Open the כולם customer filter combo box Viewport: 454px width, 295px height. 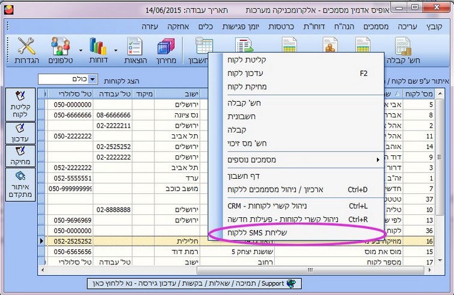(x=68, y=79)
